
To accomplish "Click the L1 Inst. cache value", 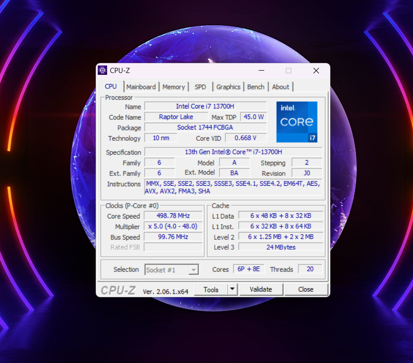I will click(x=281, y=226).
